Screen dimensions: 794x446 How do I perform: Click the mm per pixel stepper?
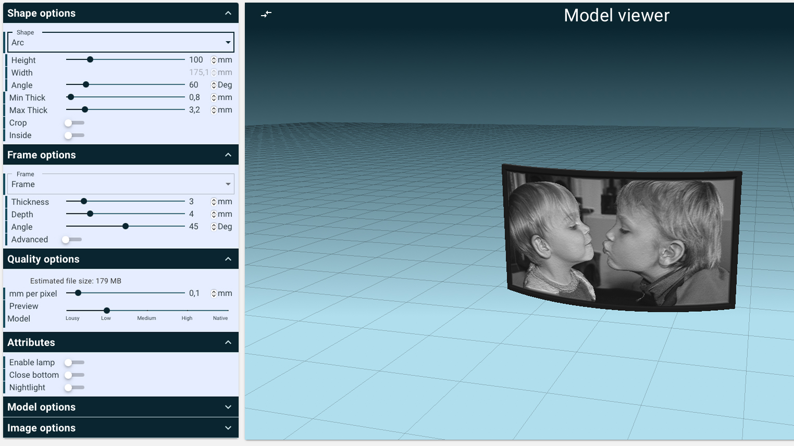pyautogui.click(x=214, y=294)
